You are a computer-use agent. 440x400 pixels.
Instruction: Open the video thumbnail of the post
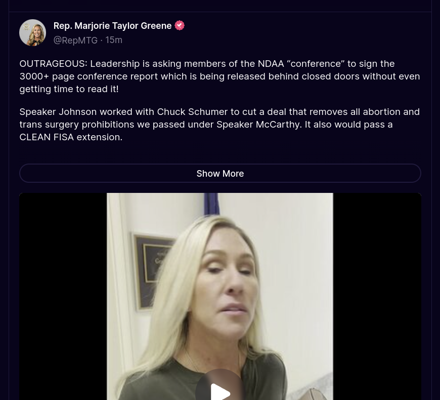[220, 296]
